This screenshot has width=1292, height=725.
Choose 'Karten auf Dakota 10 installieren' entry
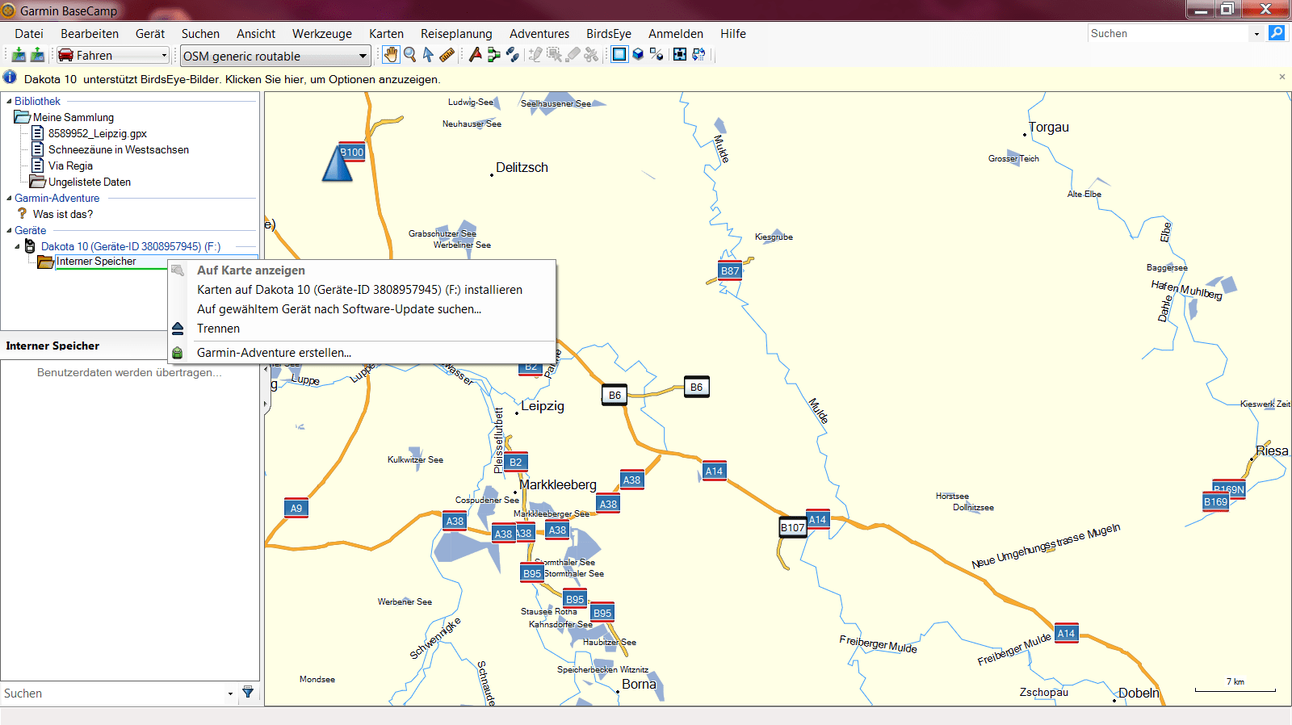click(x=362, y=290)
